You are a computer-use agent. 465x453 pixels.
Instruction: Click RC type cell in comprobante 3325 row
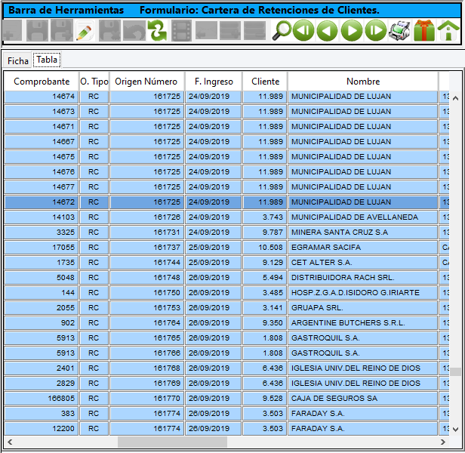[x=94, y=233]
